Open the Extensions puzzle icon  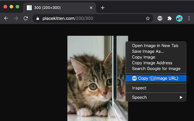(x=169, y=18)
